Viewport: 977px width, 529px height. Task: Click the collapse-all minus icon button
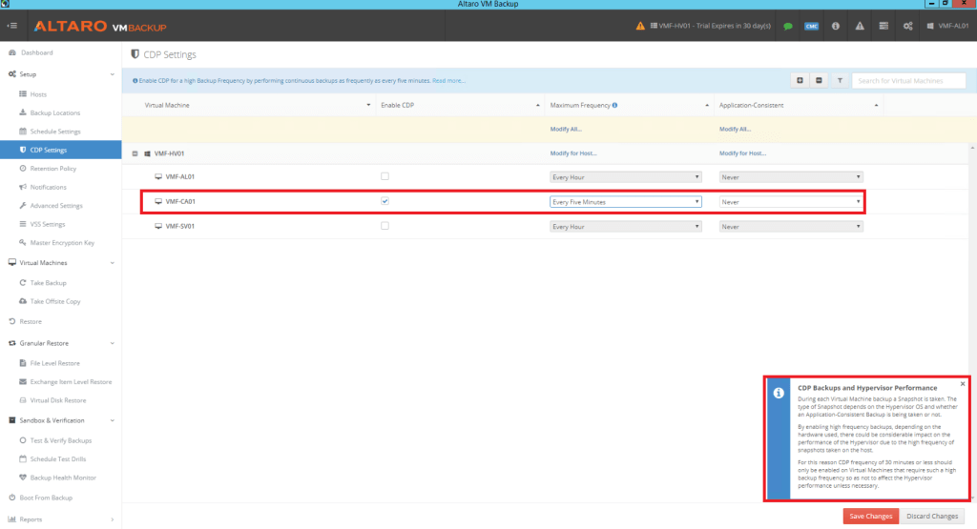click(819, 81)
